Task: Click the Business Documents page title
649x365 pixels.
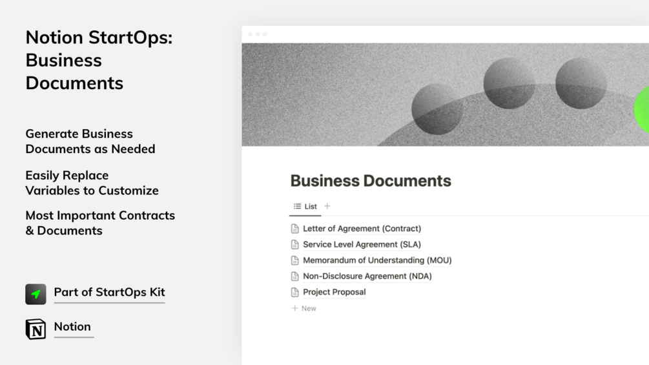Action: click(x=371, y=181)
